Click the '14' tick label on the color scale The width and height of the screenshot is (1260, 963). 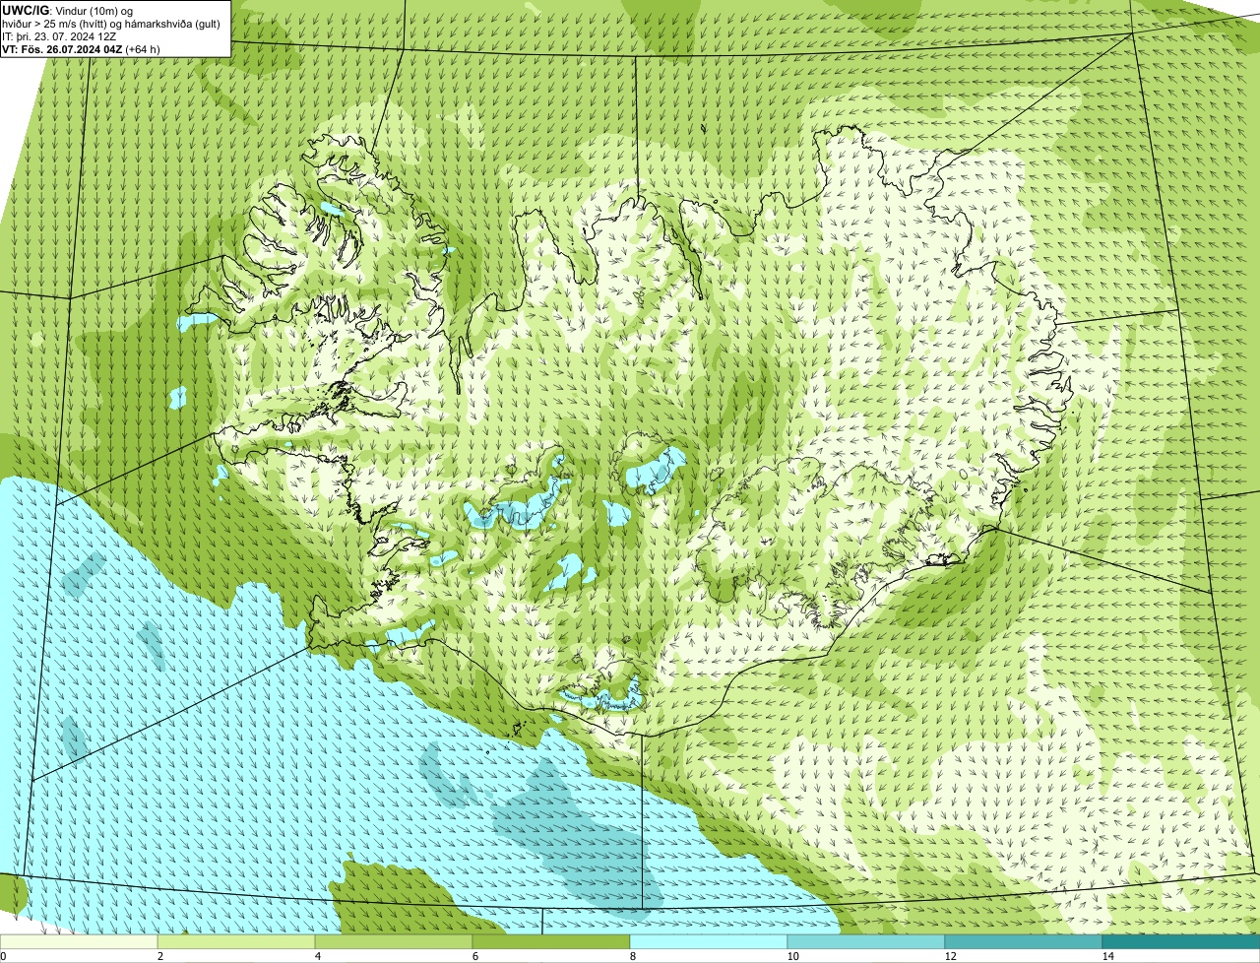pos(1107,956)
